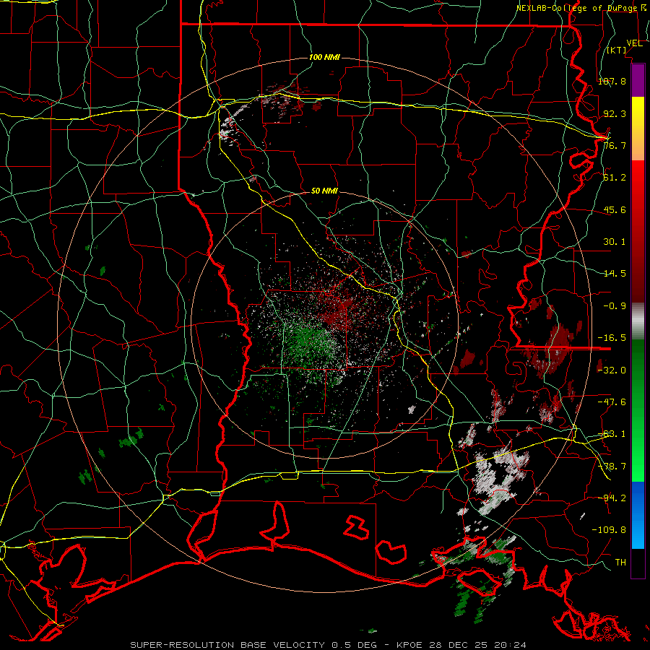Select the 30.1 velocity scale value
650x650 pixels.
pos(615,242)
